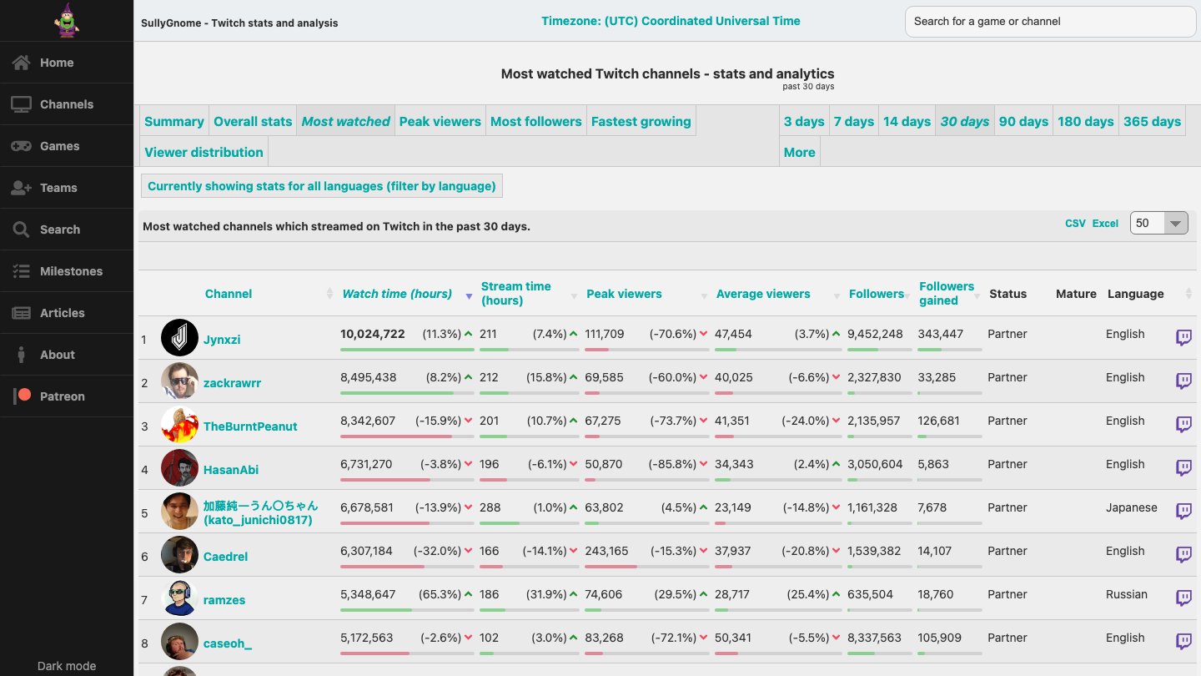Sort by Stream time (hours) column arrow
The height and width of the screenshot is (676, 1201).
pyautogui.click(x=574, y=295)
